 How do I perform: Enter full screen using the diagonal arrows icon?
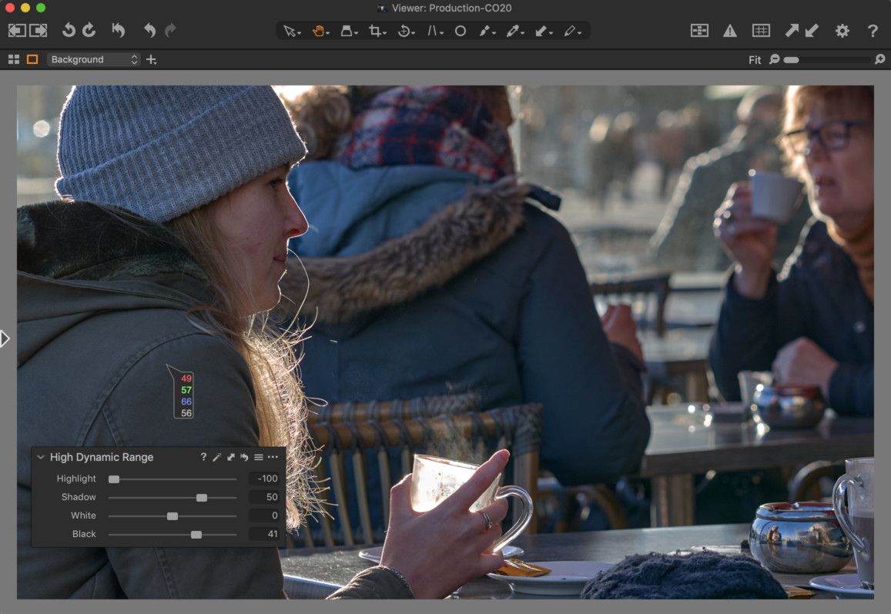pos(791,31)
